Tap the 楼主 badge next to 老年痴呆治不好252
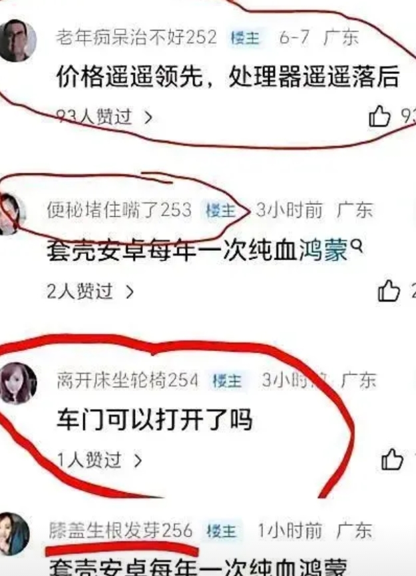 click(x=245, y=38)
